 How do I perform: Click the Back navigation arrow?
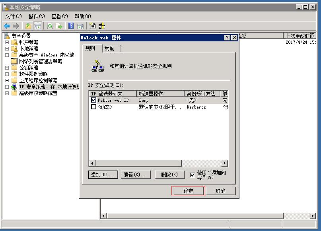(6, 27)
